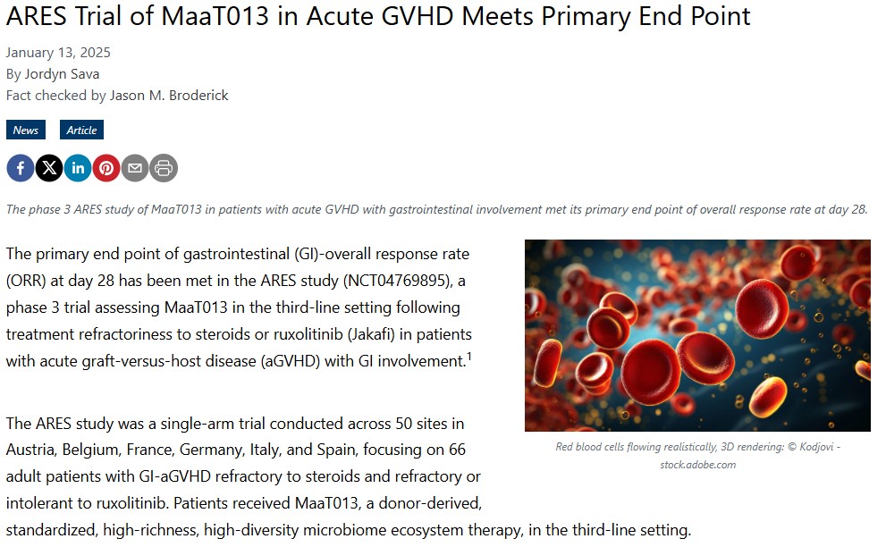886x547 pixels.
Task: Open the News tag
Action: [26, 130]
